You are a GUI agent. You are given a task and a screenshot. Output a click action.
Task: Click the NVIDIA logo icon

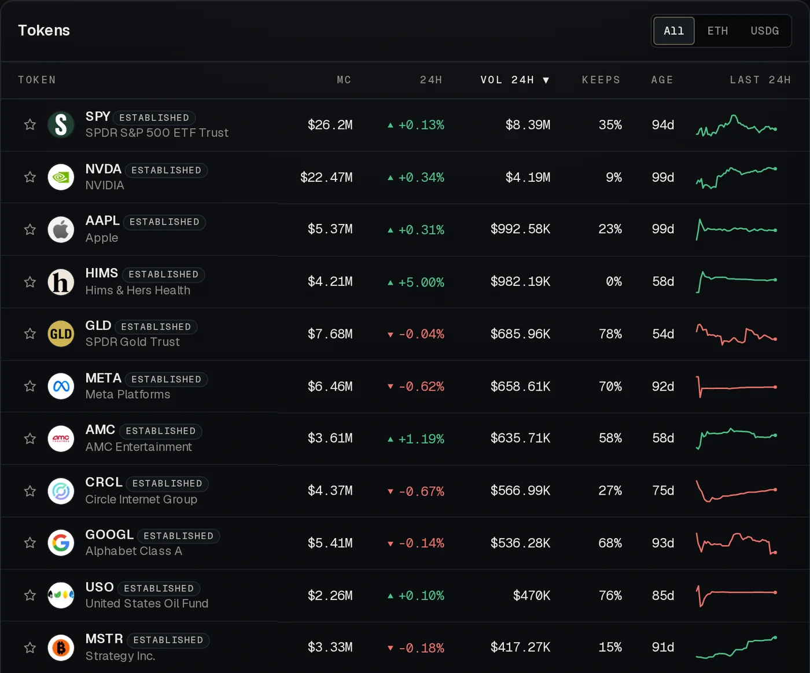coord(61,177)
